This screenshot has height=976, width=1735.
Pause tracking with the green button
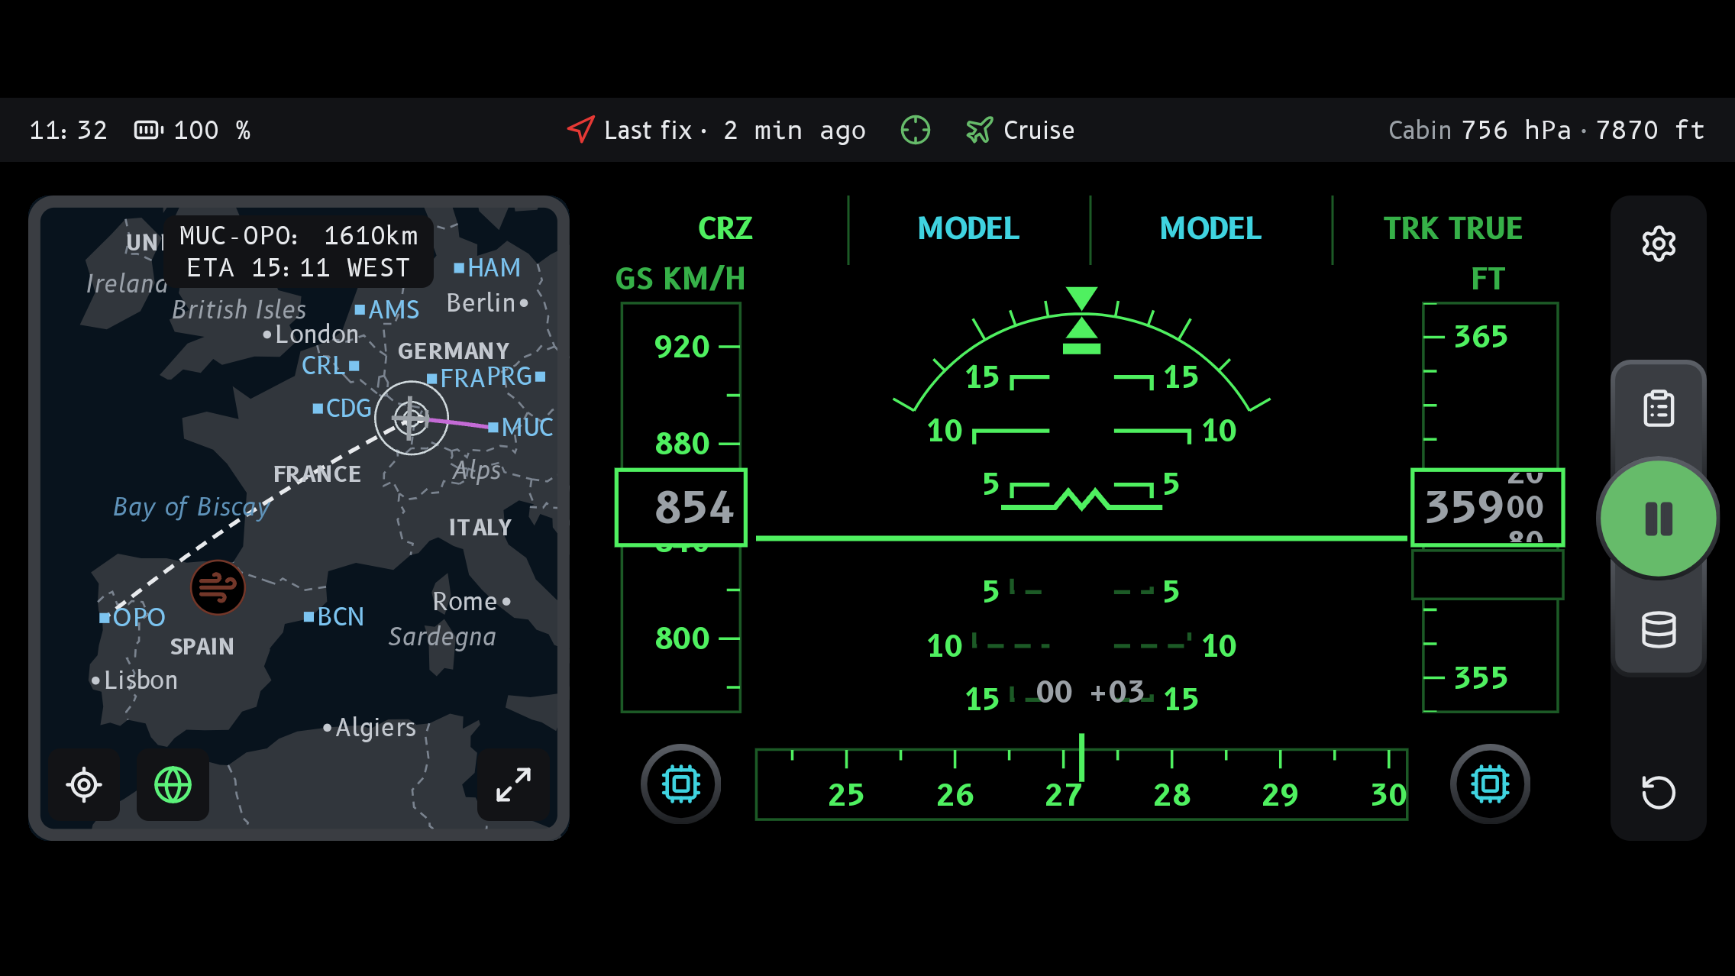click(x=1659, y=519)
